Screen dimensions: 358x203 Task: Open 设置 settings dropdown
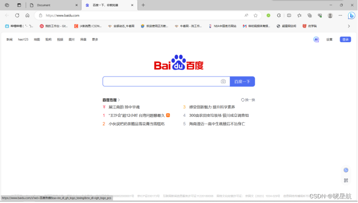[x=329, y=39]
